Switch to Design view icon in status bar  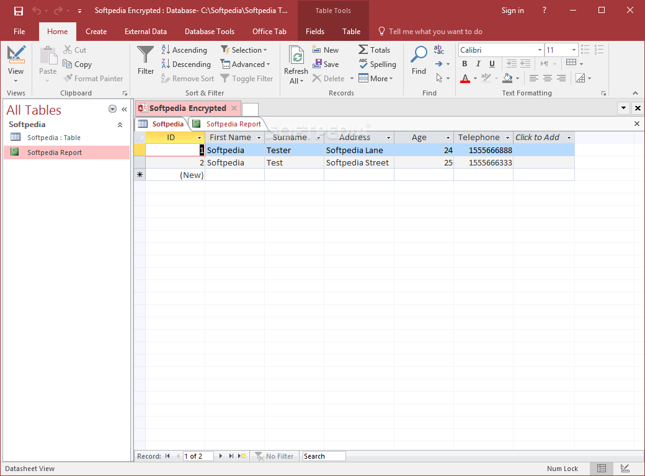pyautogui.click(x=625, y=468)
